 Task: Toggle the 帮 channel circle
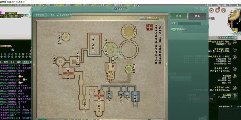click(x=16, y=56)
